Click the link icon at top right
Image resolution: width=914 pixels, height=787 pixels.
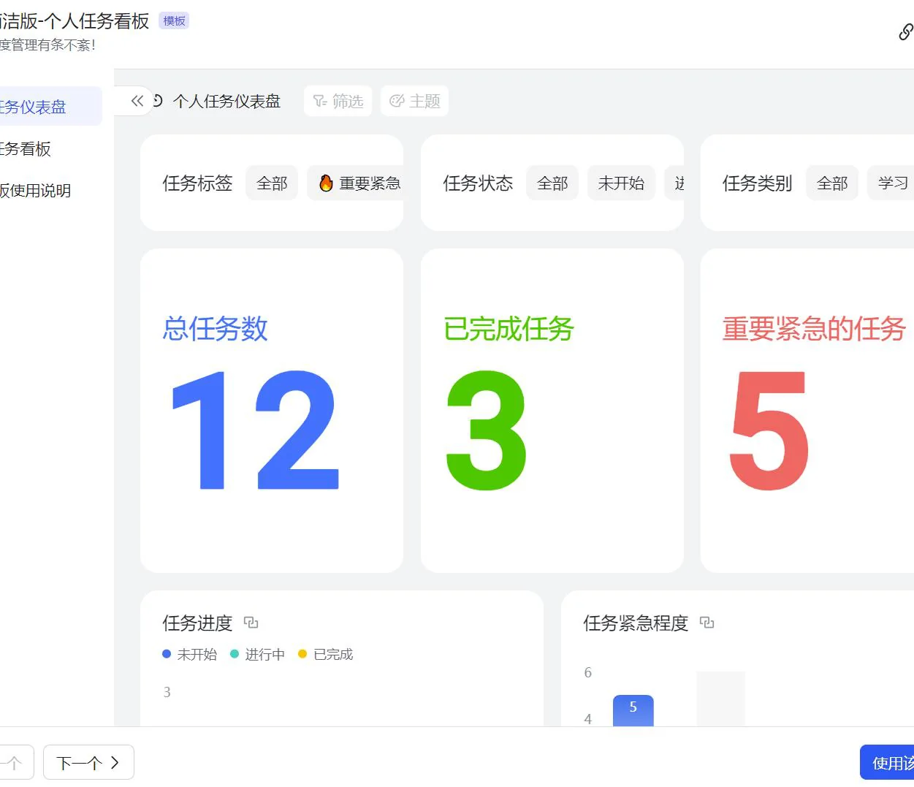[905, 32]
